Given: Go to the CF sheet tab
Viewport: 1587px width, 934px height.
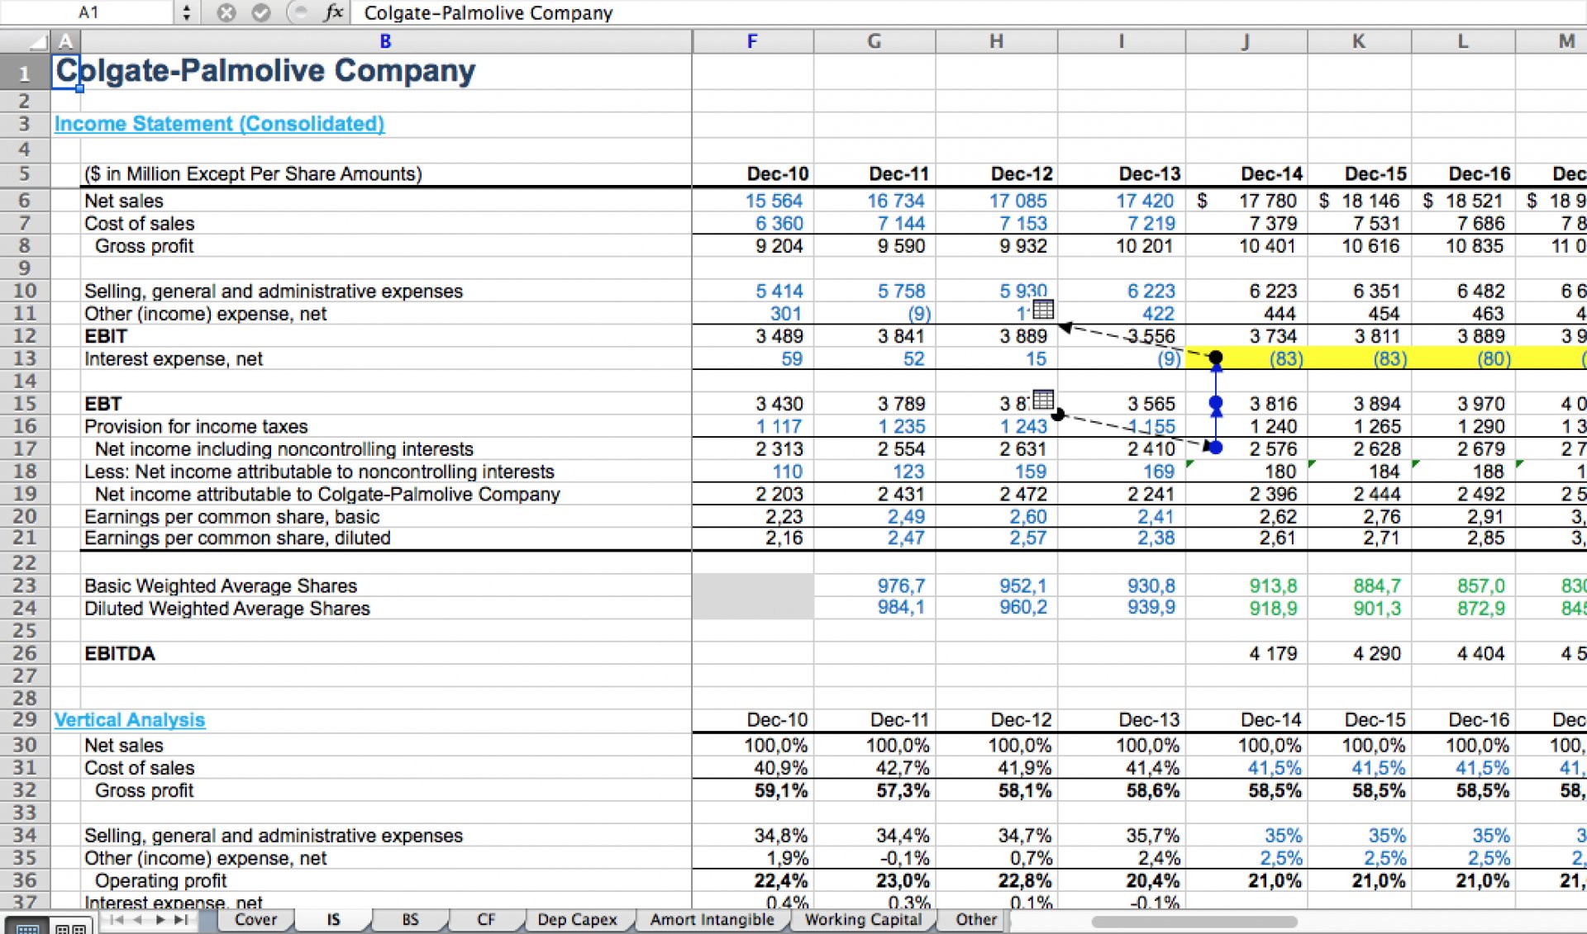Looking at the screenshot, I should click(486, 920).
